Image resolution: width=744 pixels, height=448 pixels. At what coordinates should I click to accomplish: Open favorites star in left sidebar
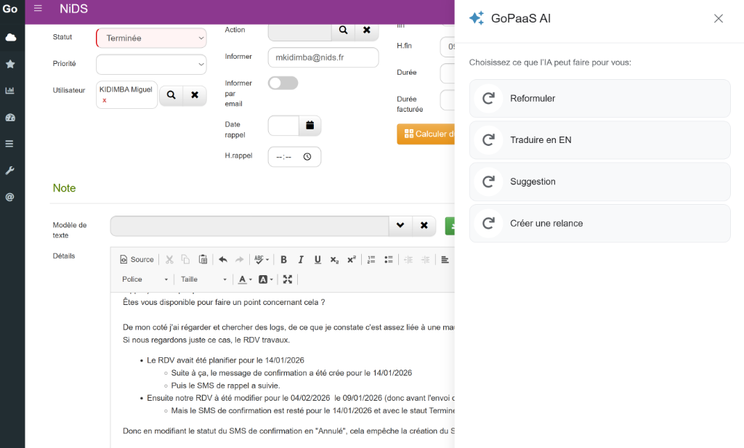(x=10, y=64)
